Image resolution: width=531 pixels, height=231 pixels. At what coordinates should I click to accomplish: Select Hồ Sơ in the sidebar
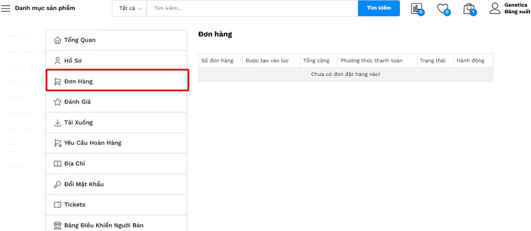pyautogui.click(x=73, y=61)
